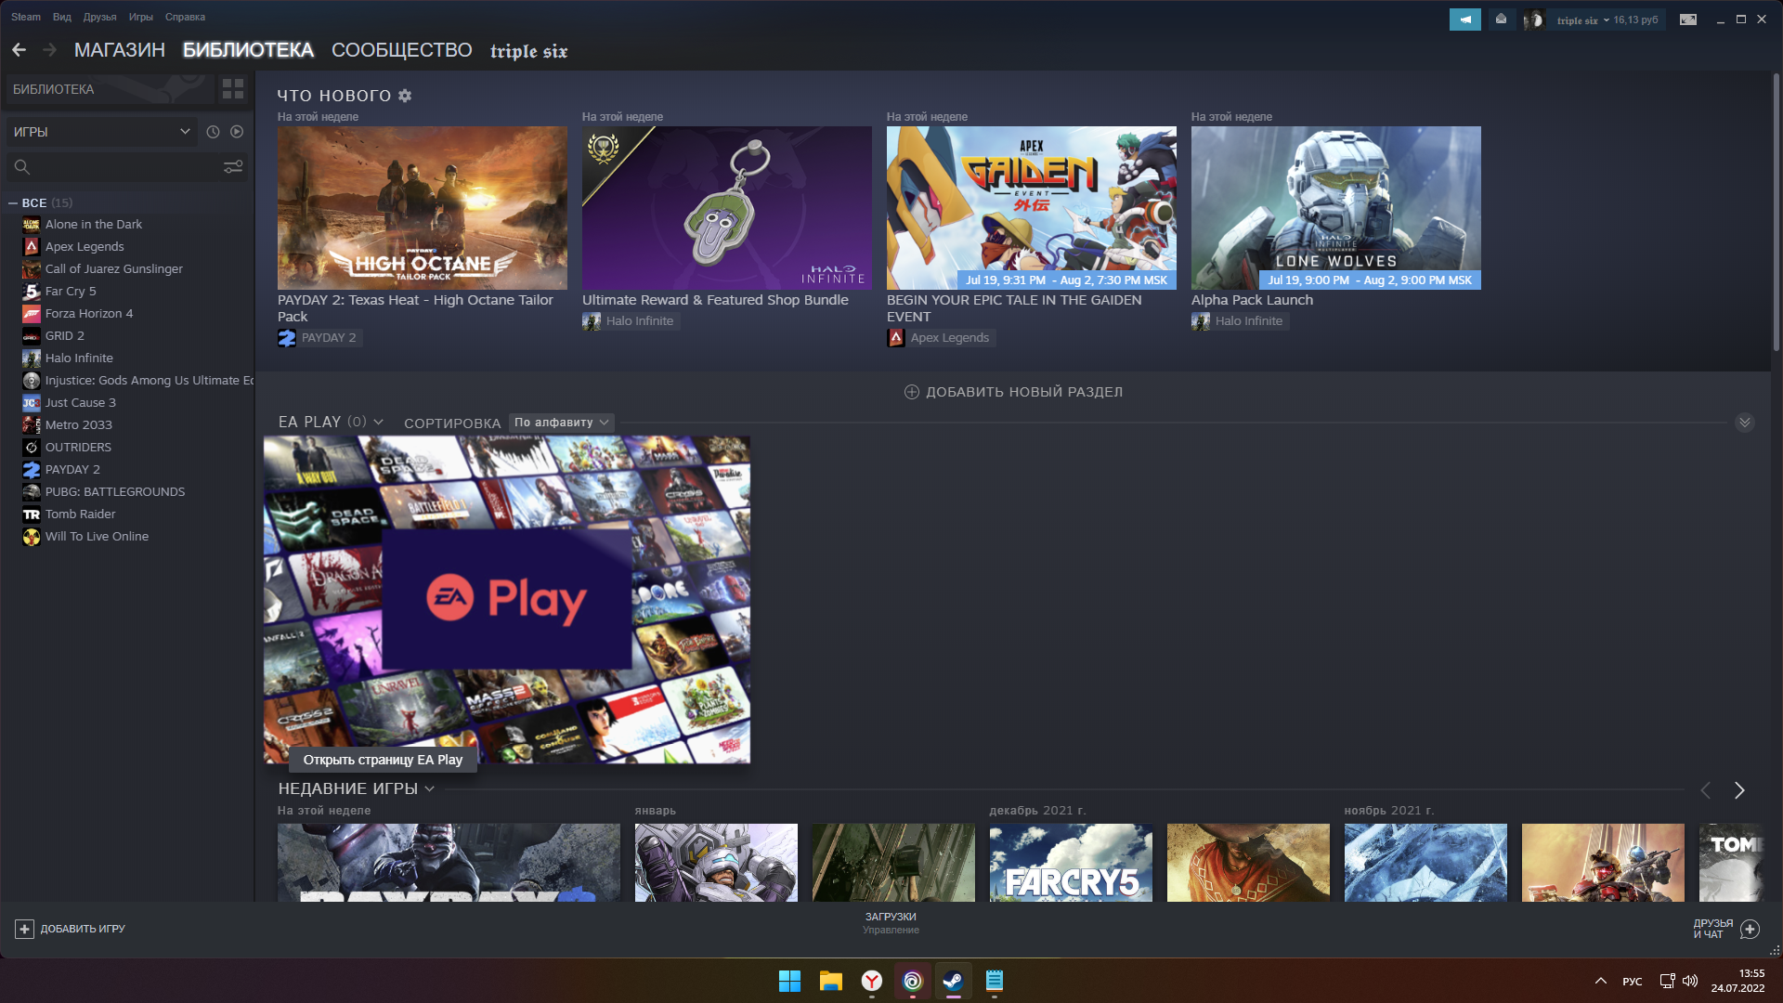Screen dimensions: 1783x1003
Task: Open advanced filter settings icon
Action: (x=233, y=166)
